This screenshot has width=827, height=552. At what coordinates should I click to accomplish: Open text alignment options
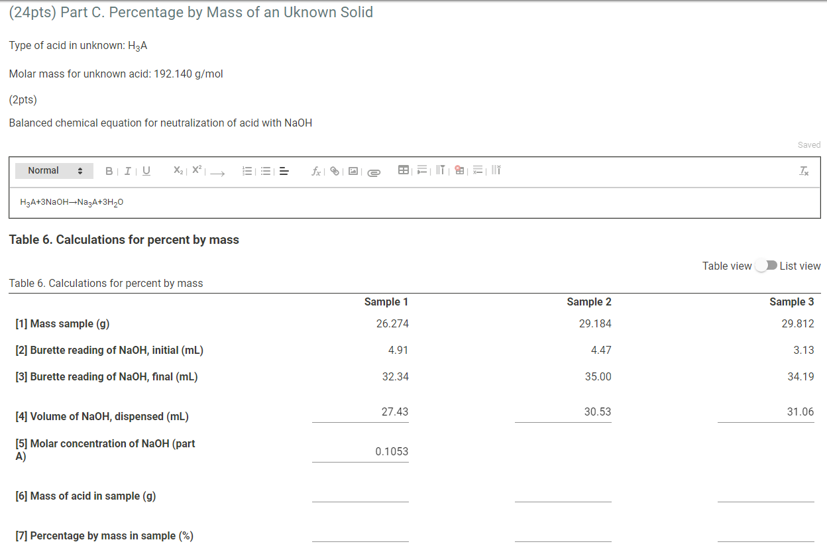[x=284, y=171]
